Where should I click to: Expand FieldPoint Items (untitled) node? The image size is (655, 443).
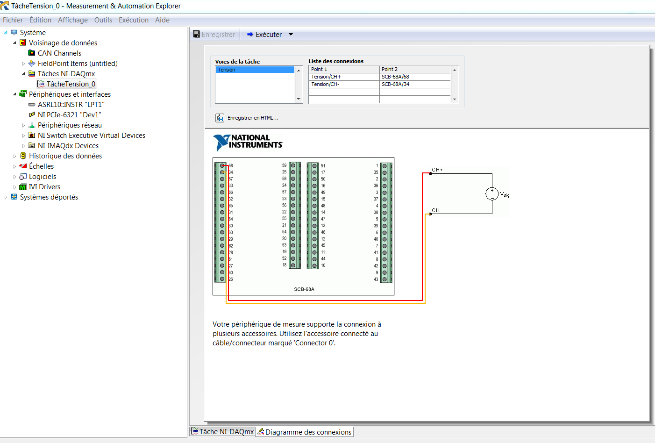[23, 64]
